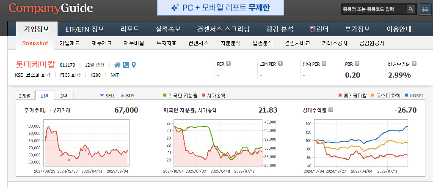The width and height of the screenshot is (433, 188).
Task: Switch to the 금감원공시 tab
Action: click(x=372, y=43)
